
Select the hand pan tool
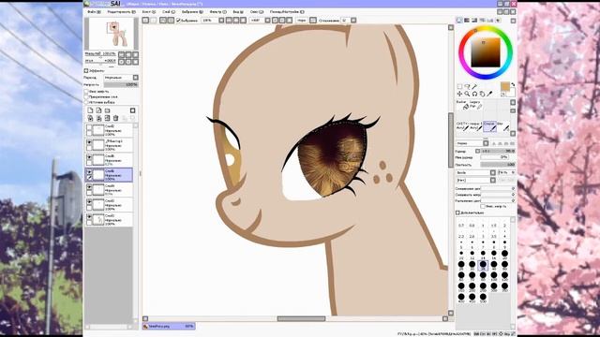pos(482,94)
